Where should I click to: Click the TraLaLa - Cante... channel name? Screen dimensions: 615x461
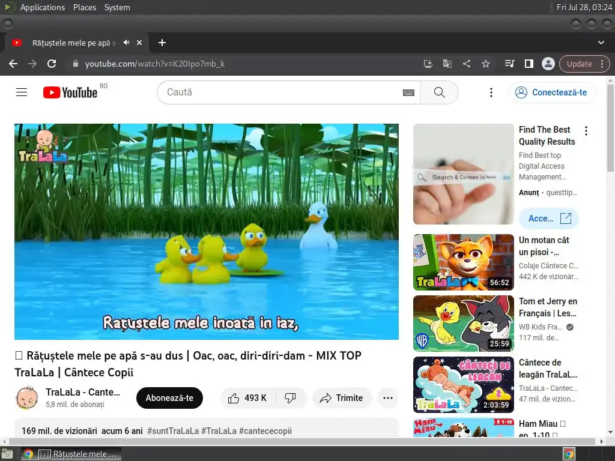click(x=83, y=392)
